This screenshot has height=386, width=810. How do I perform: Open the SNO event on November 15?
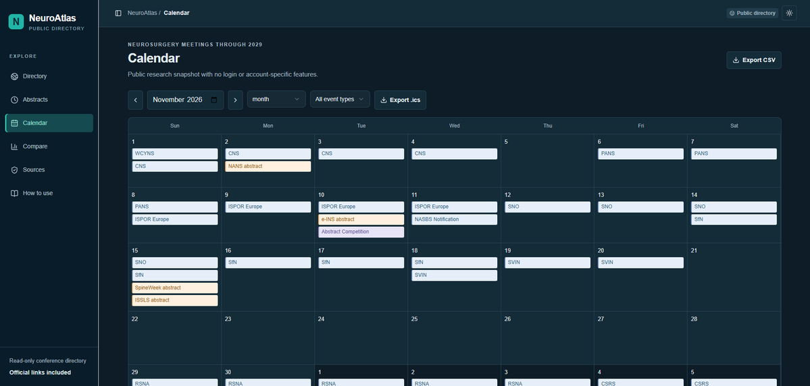point(175,263)
